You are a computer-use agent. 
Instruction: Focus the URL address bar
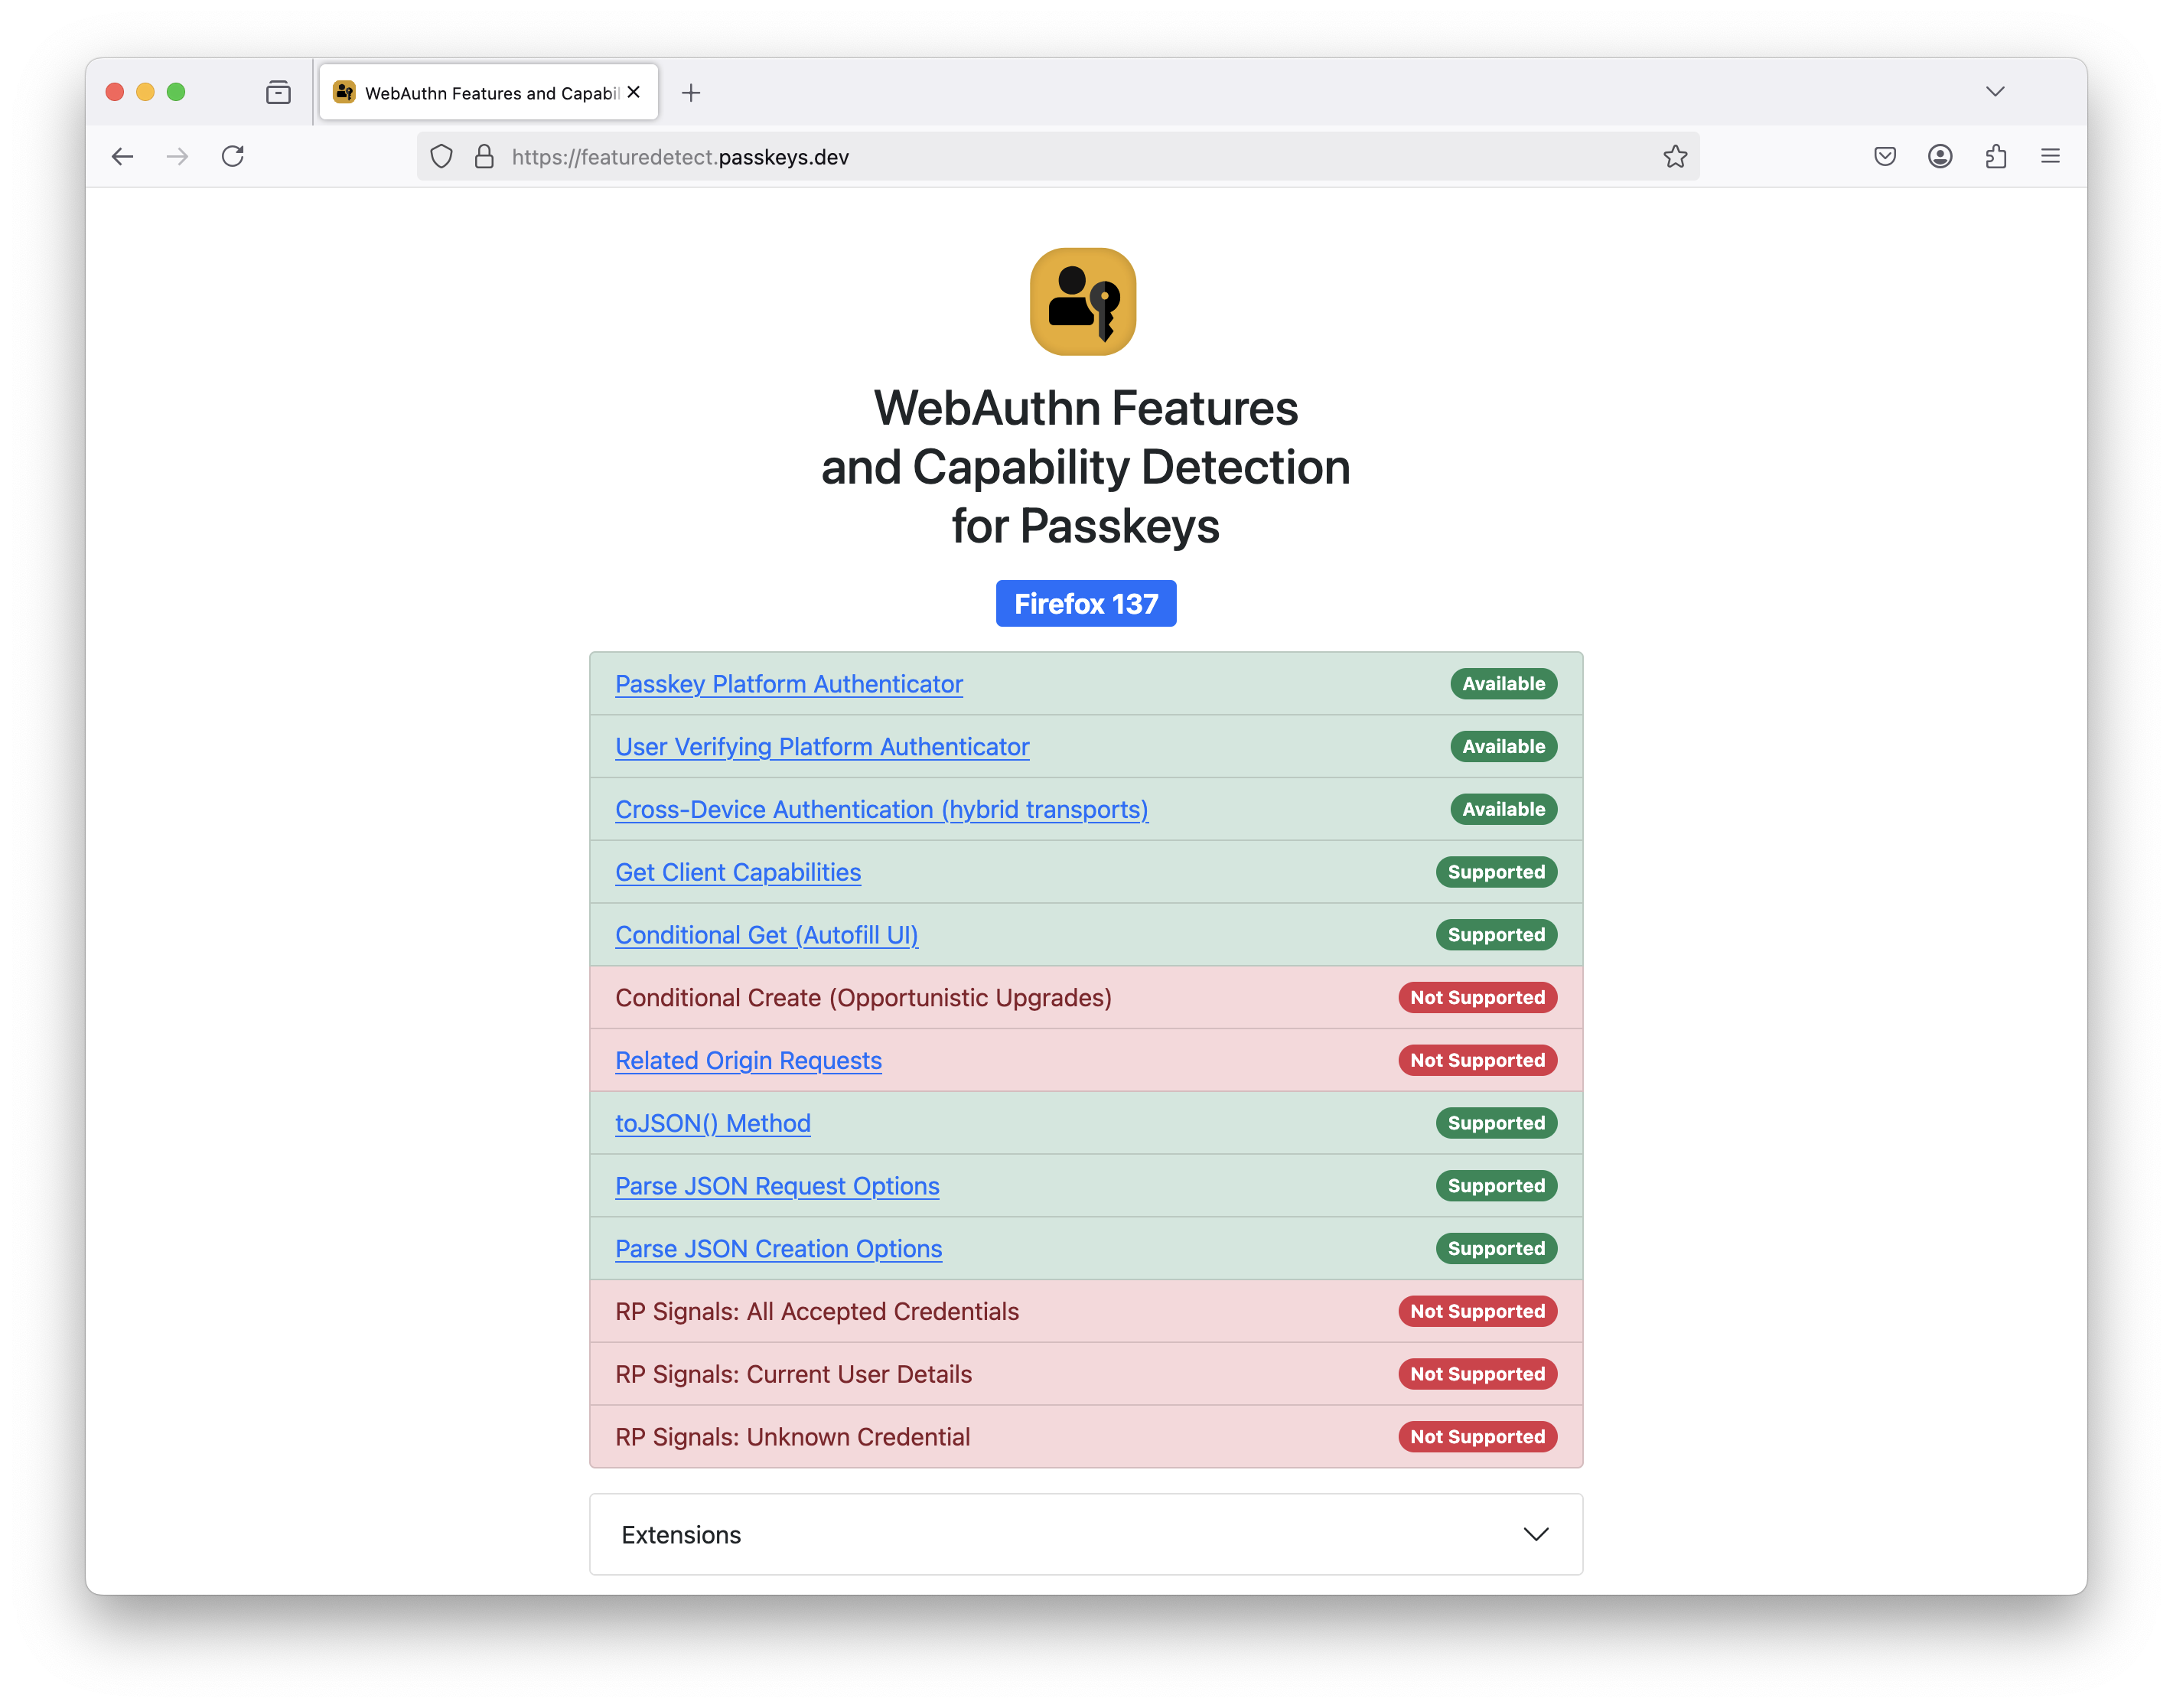coord(1058,157)
